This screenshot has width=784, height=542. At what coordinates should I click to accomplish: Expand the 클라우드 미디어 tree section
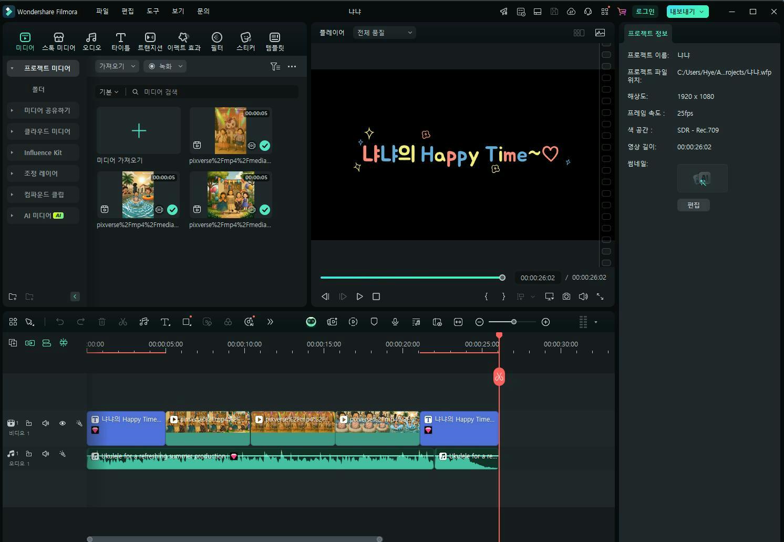(12, 131)
